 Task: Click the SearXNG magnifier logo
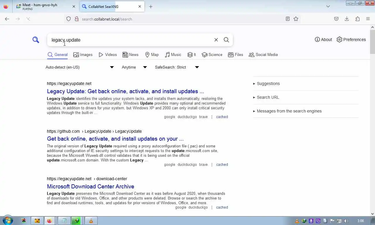(x=36, y=40)
